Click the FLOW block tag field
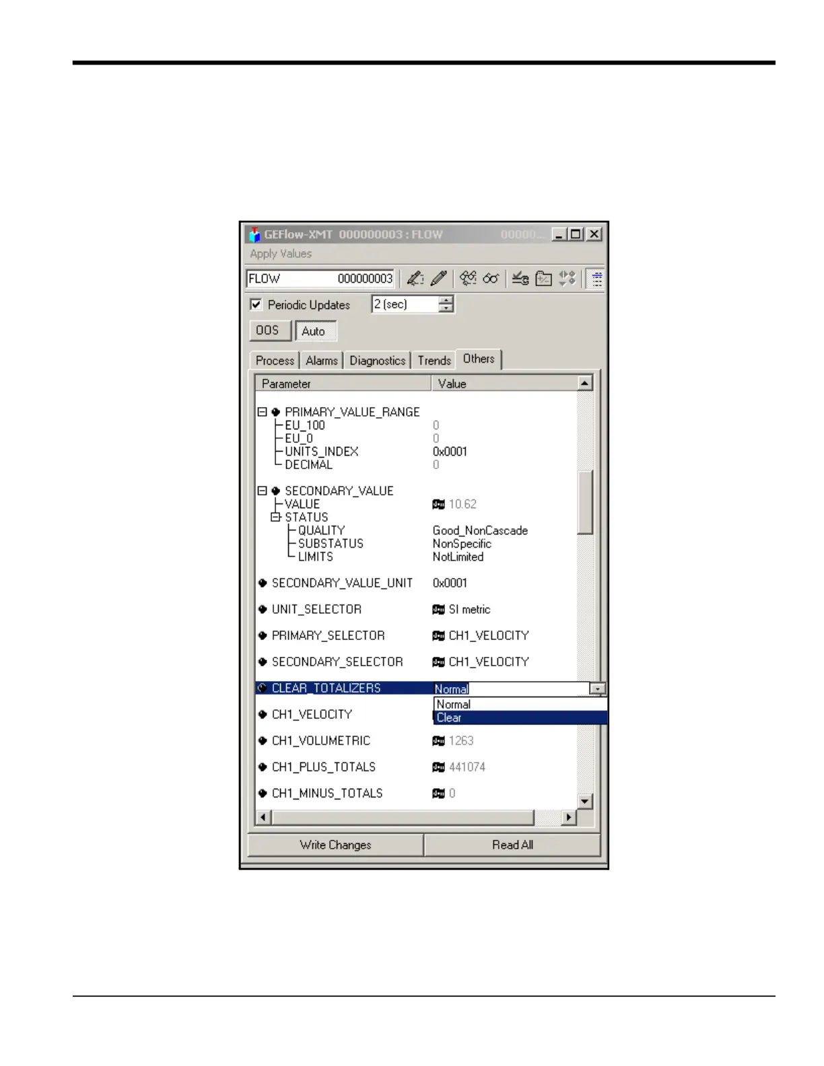The width and height of the screenshot is (824, 1066). (x=320, y=279)
